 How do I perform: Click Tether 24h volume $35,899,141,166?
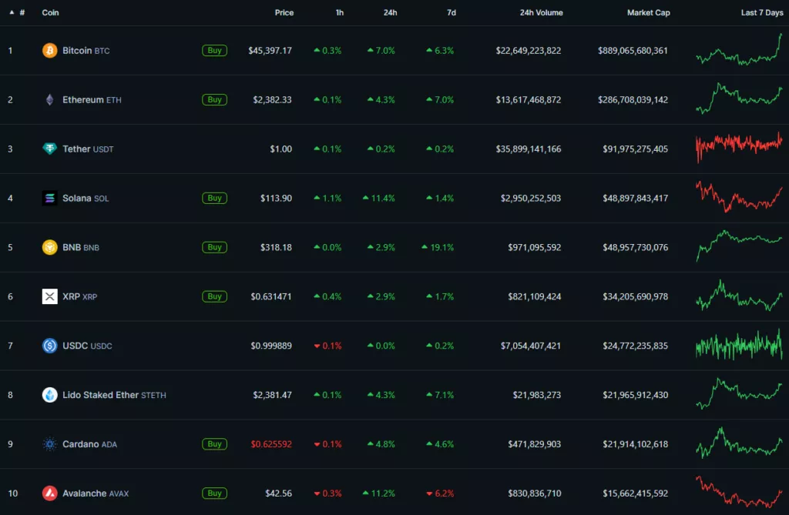tap(529, 149)
